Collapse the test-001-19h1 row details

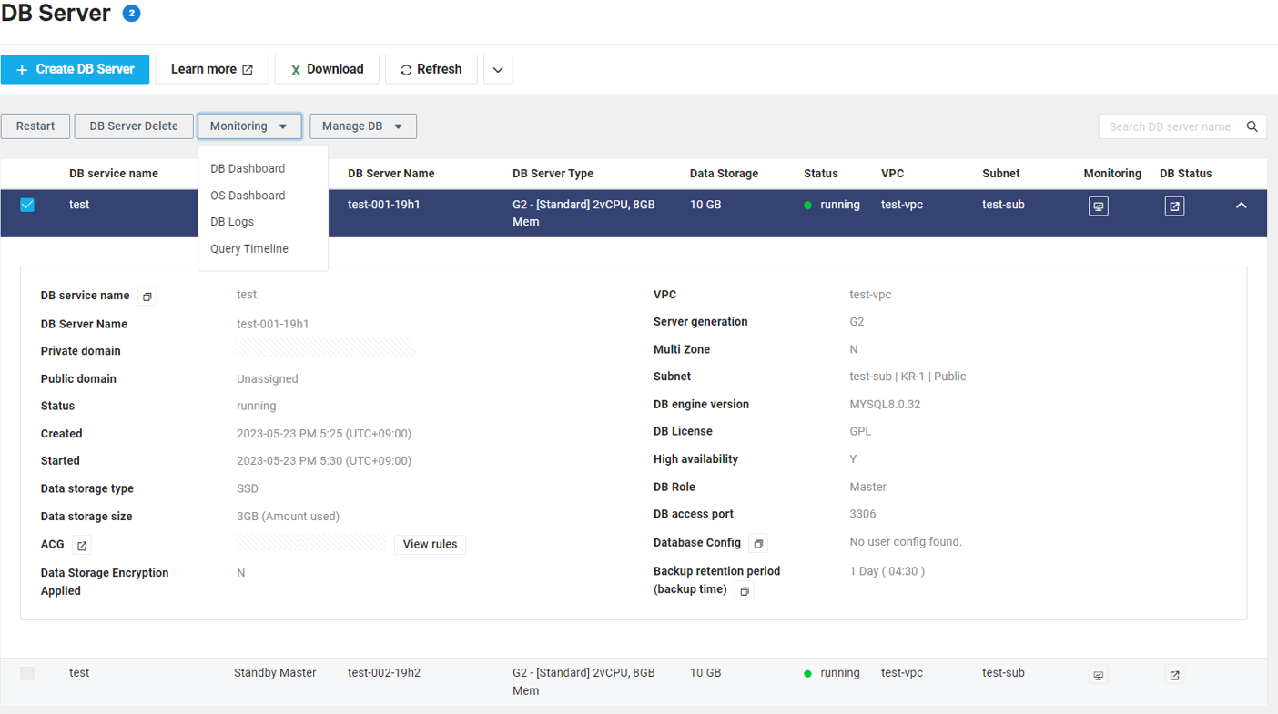click(1241, 206)
